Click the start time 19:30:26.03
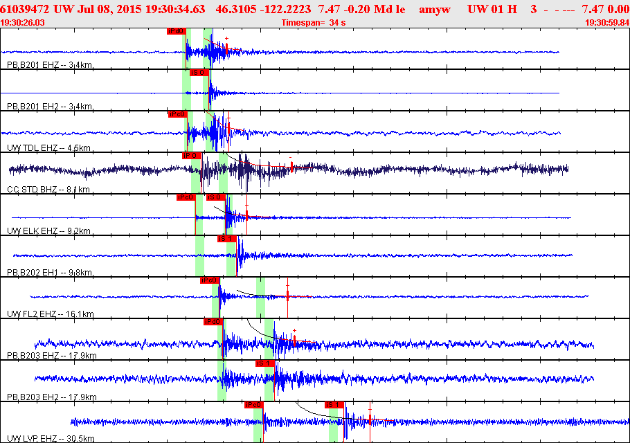This screenshot has width=630, height=443. point(24,23)
